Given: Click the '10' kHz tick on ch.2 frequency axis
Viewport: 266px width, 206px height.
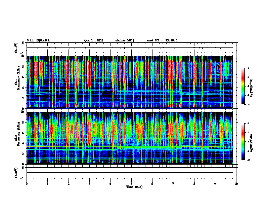Looking at the screenshot, I should click(23, 112).
